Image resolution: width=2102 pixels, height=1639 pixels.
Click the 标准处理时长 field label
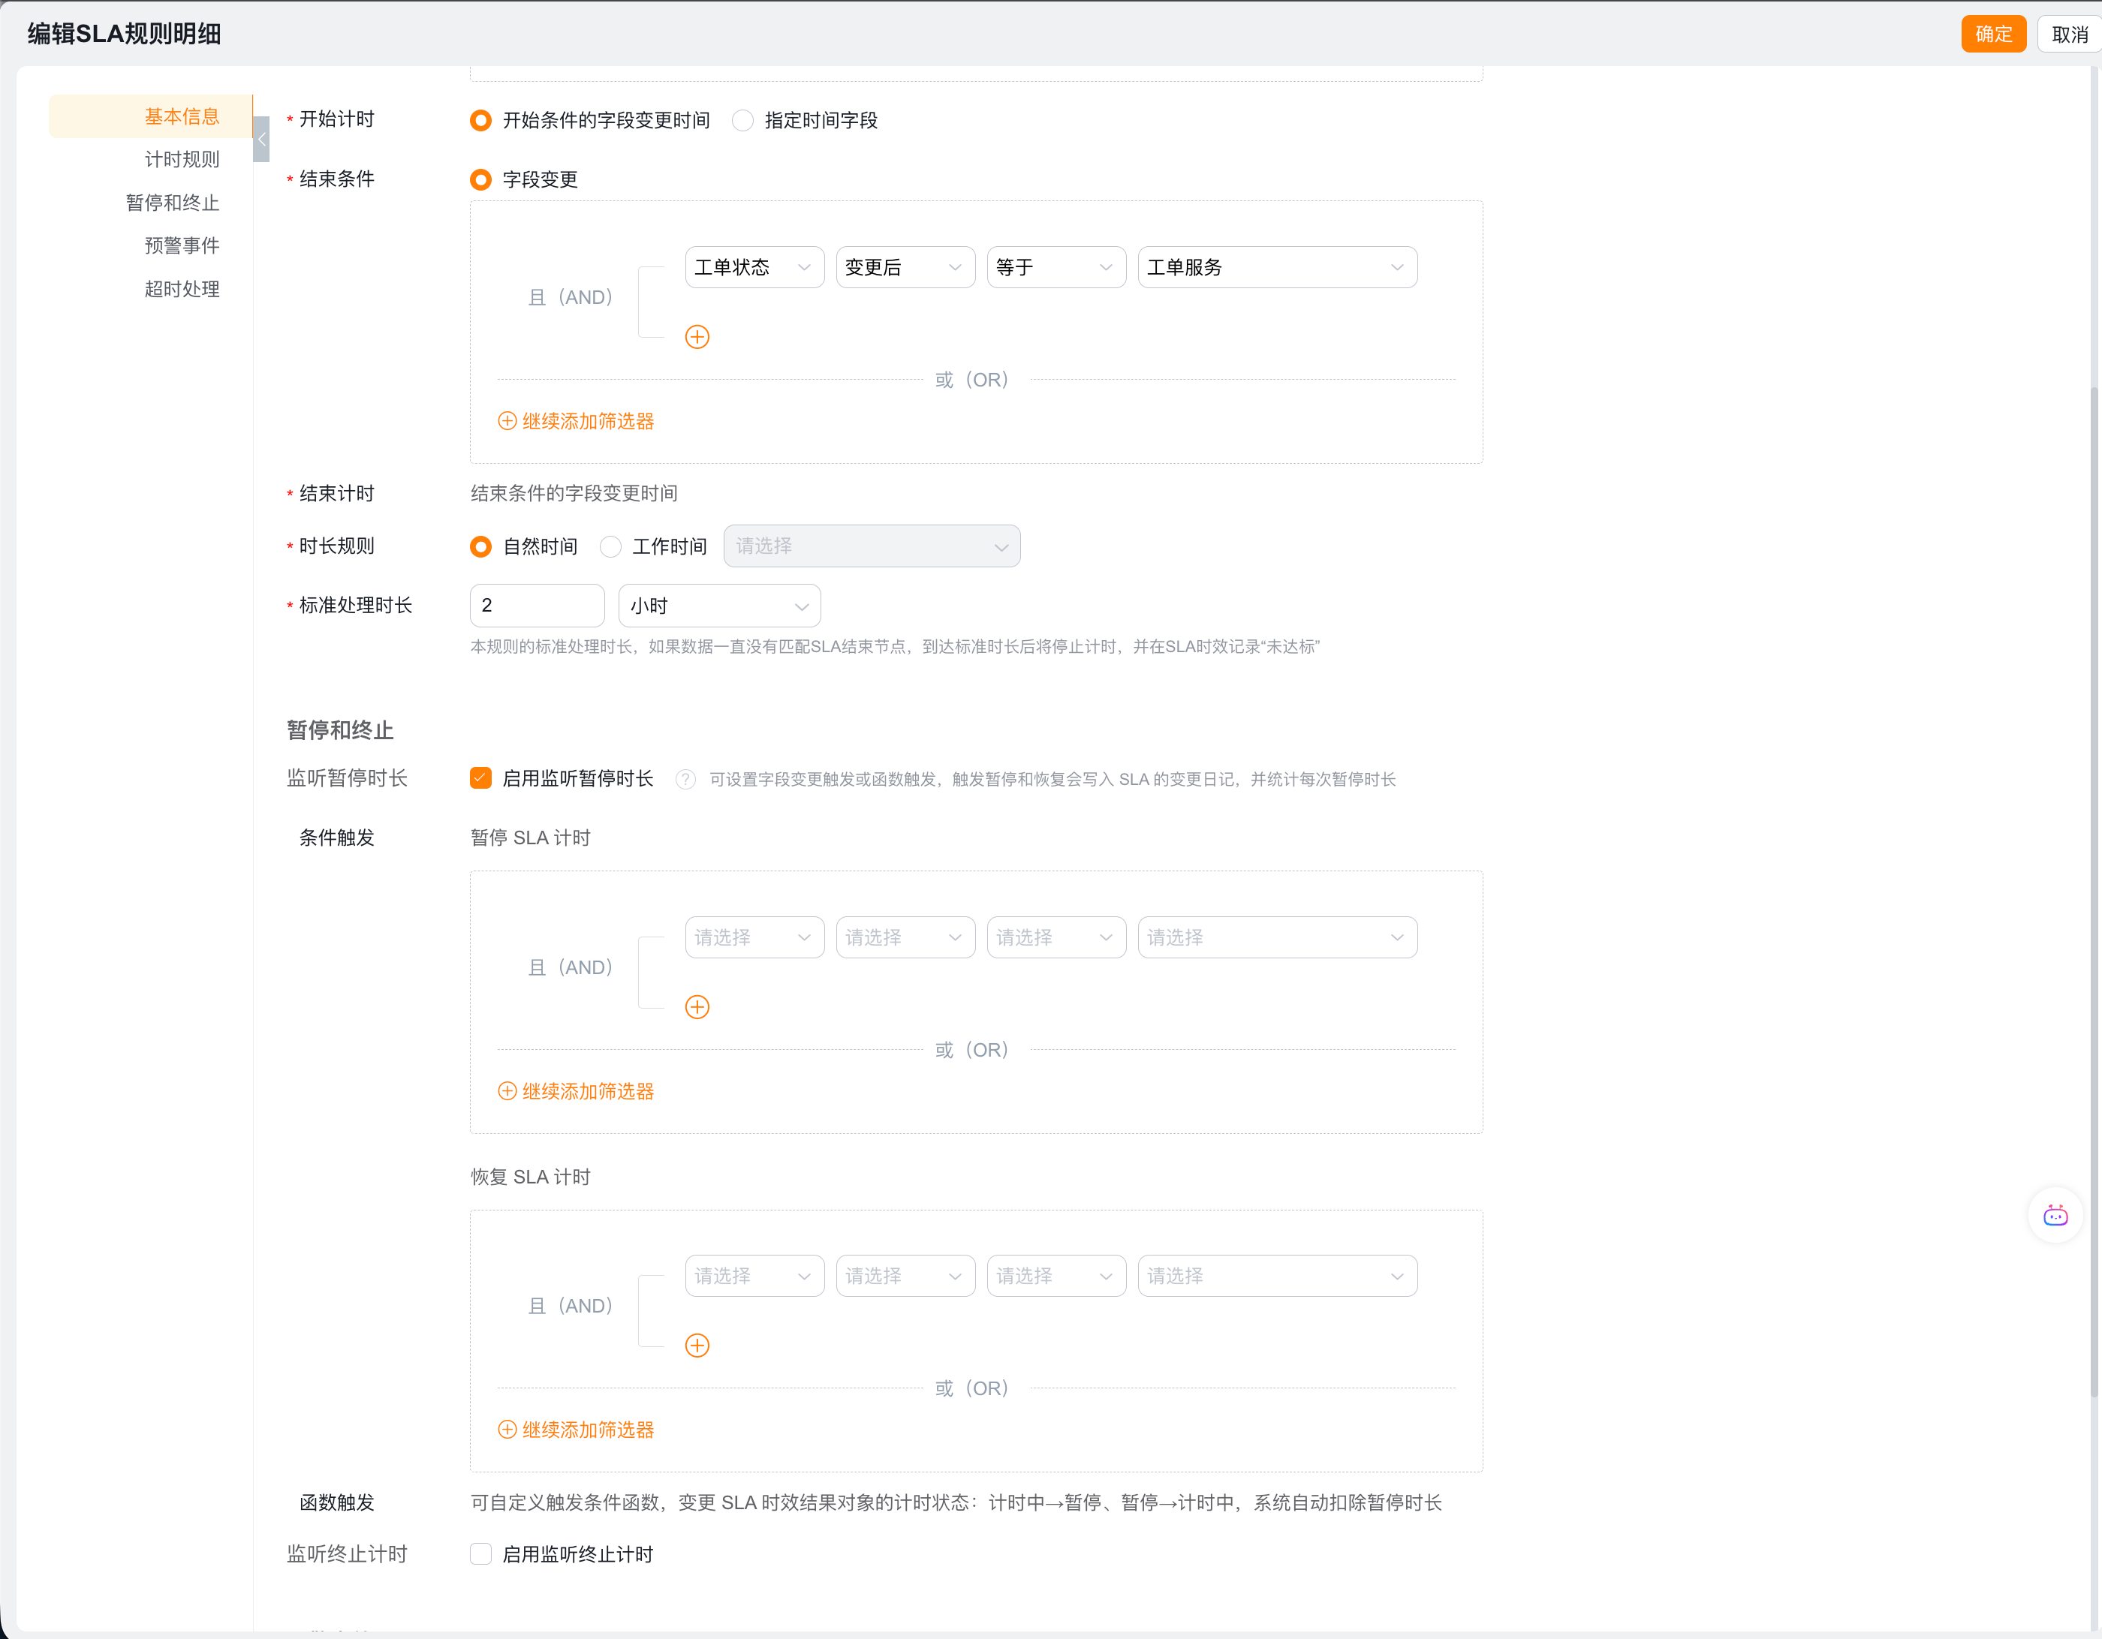355,605
